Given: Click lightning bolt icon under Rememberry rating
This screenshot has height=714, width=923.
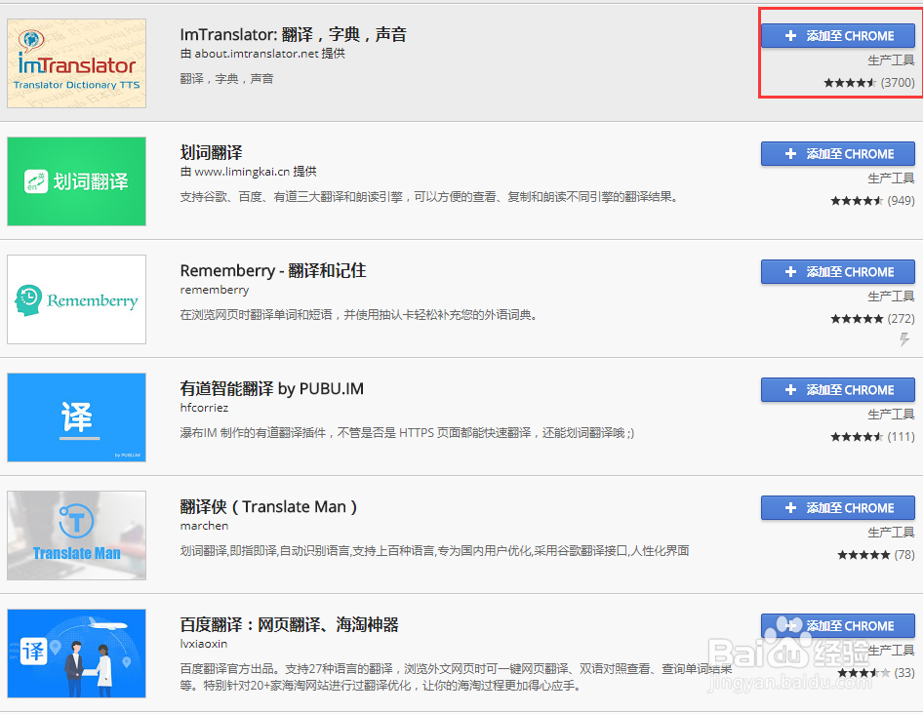Looking at the screenshot, I should pos(904,339).
